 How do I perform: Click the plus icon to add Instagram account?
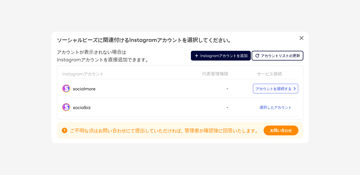tap(197, 56)
